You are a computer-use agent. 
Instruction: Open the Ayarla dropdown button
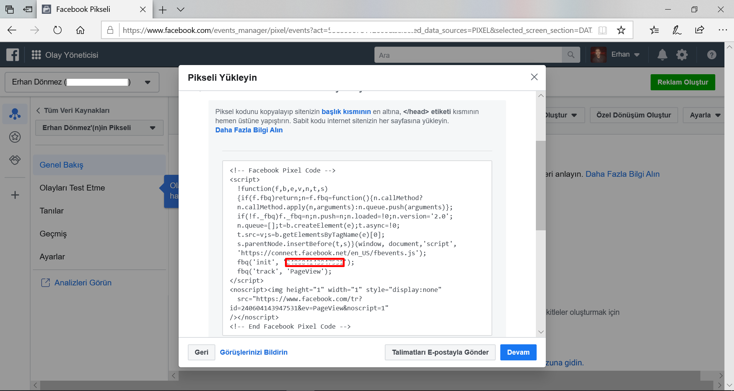(704, 115)
